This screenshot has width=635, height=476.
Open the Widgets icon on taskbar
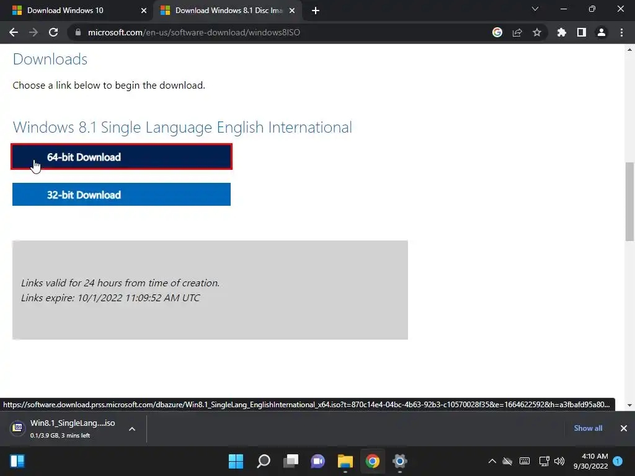click(x=17, y=461)
